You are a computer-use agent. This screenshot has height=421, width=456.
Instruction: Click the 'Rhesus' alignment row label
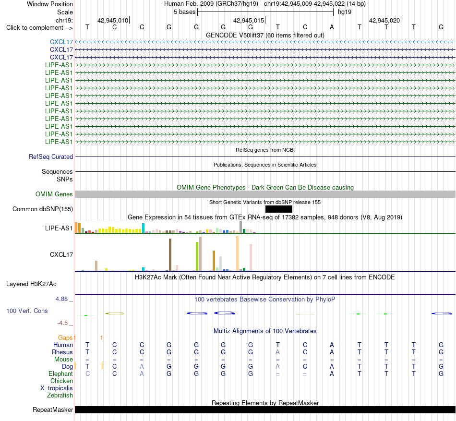coord(62,352)
